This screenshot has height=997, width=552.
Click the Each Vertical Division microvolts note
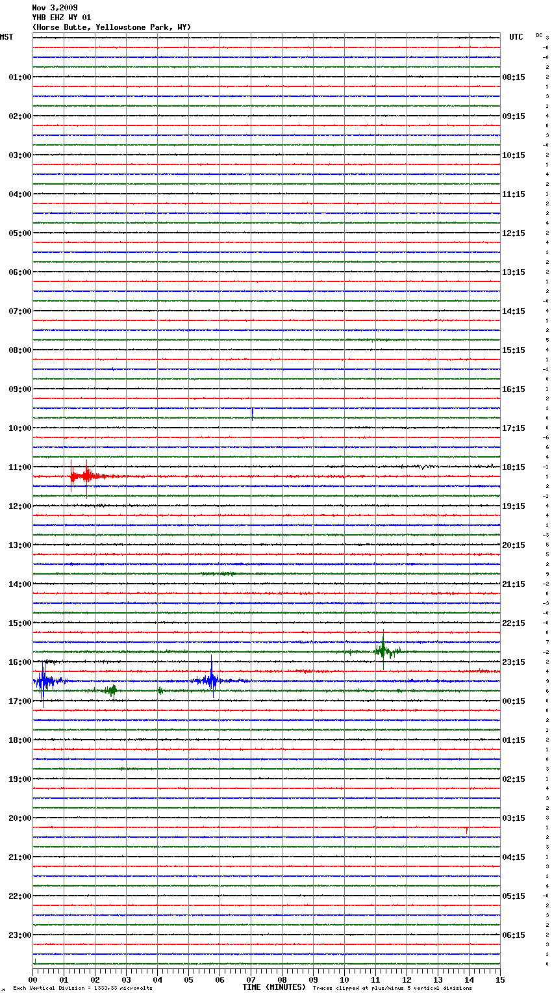click(x=82, y=988)
